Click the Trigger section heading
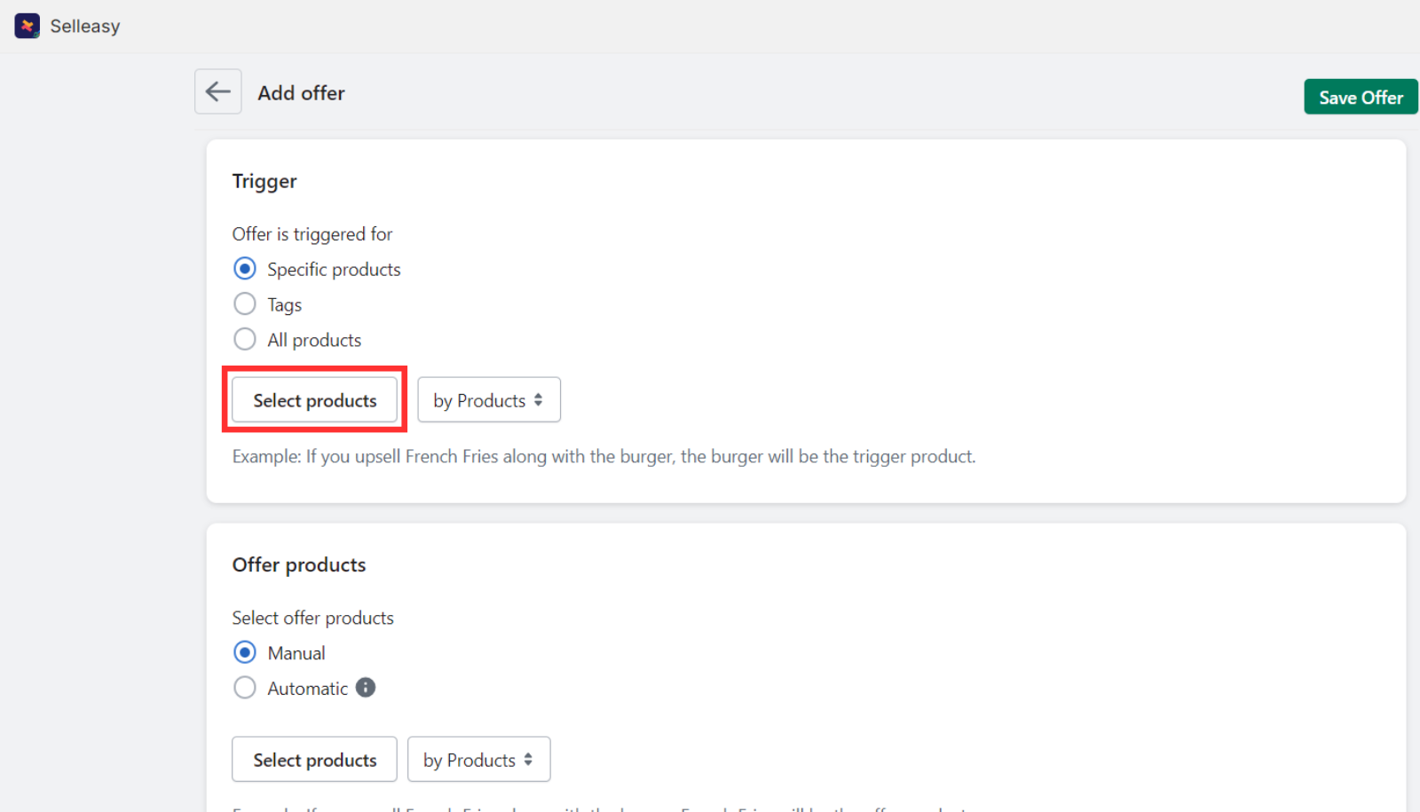1420x812 pixels. (264, 181)
